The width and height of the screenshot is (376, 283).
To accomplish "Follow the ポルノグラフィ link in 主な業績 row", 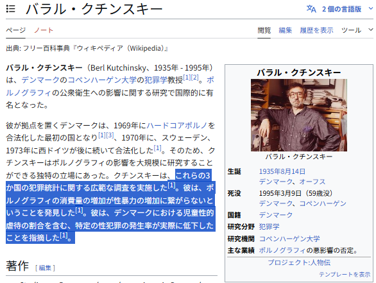I will pyautogui.click(x=283, y=250).
